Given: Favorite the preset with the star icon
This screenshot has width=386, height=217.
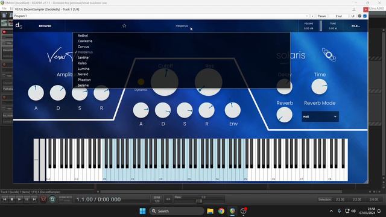Looking at the screenshot, I should pos(124,25).
